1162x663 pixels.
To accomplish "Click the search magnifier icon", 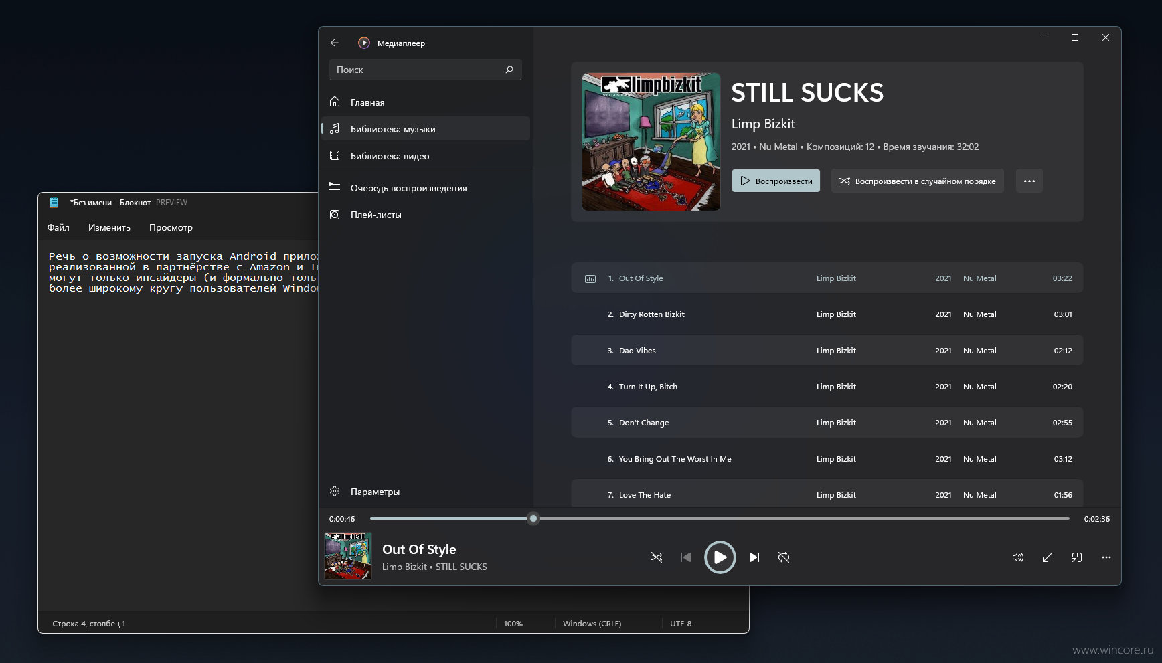I will (x=509, y=70).
